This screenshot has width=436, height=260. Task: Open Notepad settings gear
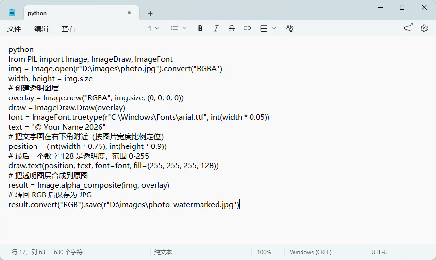424,28
